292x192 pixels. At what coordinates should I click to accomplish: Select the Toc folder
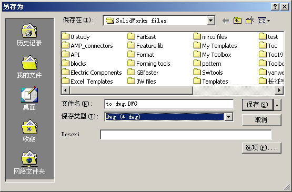268,46
